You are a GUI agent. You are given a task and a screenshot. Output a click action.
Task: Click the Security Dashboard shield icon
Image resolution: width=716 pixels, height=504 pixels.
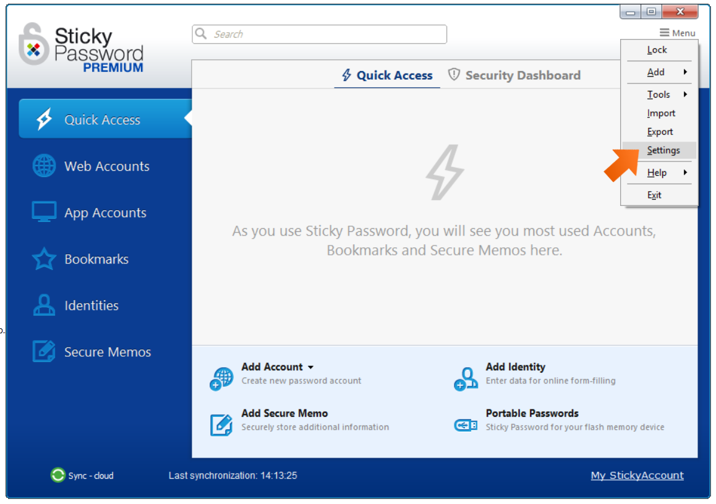coord(454,74)
